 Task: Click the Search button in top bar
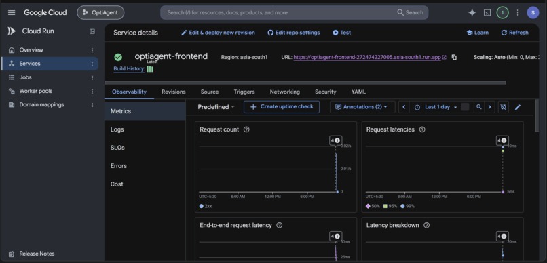(410, 13)
